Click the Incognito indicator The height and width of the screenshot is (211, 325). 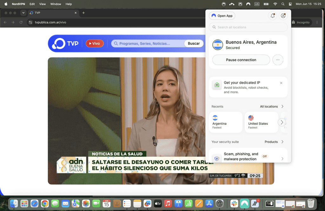tap(301, 23)
